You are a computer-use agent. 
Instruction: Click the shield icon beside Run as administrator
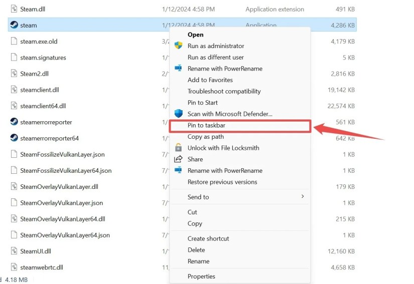(x=179, y=45)
